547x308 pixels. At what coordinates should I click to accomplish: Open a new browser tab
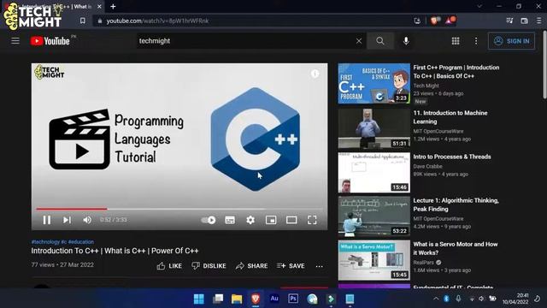coord(113,7)
